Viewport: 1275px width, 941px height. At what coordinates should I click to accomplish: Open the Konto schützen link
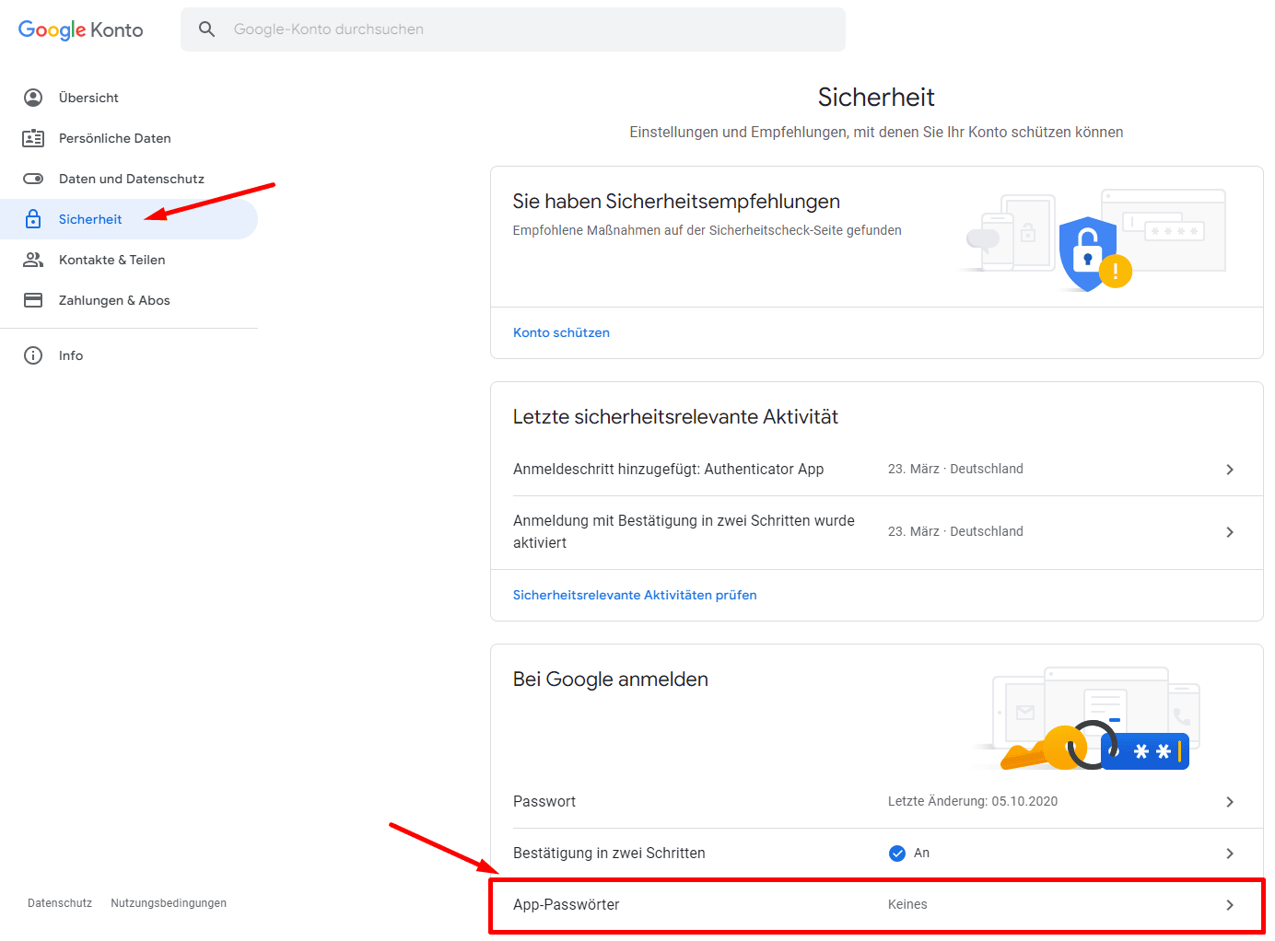click(561, 332)
